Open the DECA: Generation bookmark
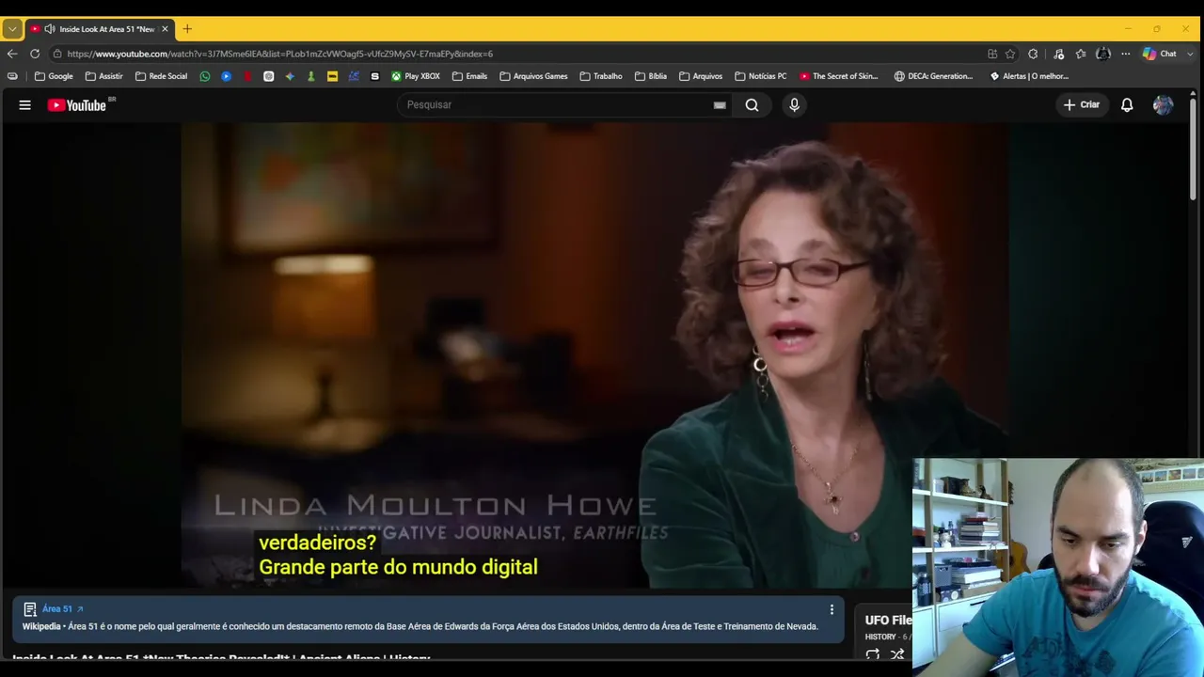Screen dimensions: 1204x677 coord(934,76)
